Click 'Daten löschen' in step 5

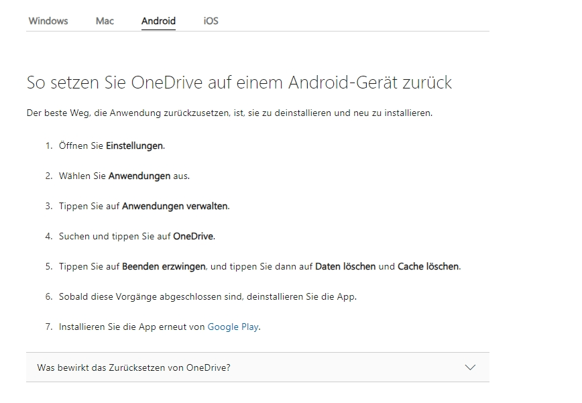click(x=345, y=266)
